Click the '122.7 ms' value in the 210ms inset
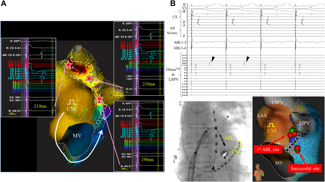The image size is (325, 182). point(156,32)
